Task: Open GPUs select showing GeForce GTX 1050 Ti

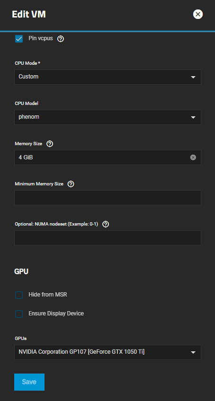Action: 107,352
